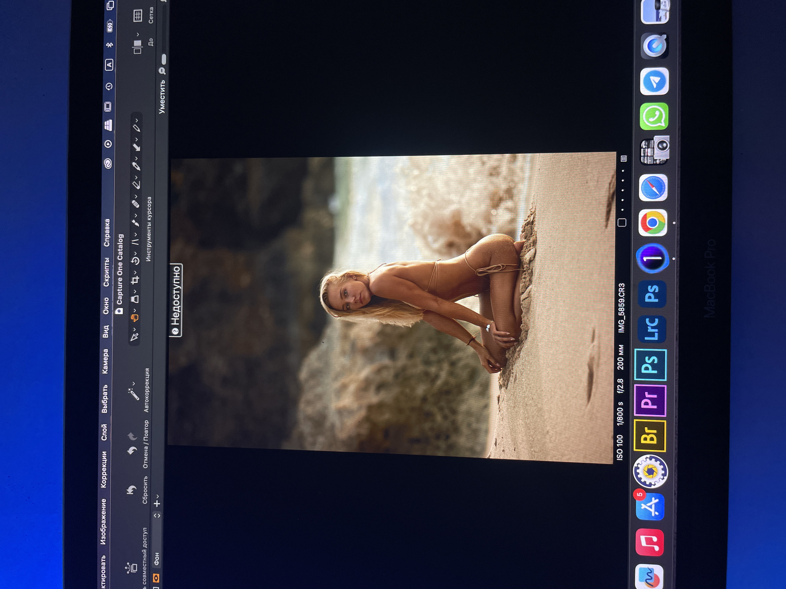Image resolution: width=786 pixels, height=589 pixels.
Task: Click the ISO 100 value
Action: (620, 447)
